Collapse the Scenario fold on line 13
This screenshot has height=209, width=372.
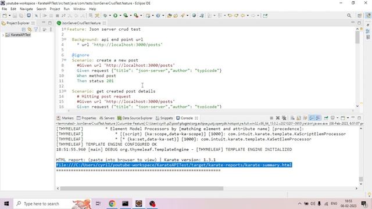point(65,91)
